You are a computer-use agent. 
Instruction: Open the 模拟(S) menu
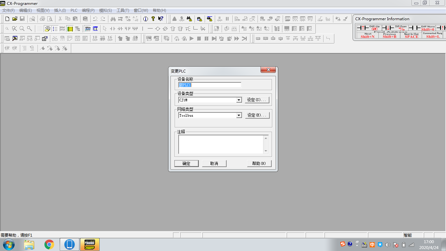point(105,10)
